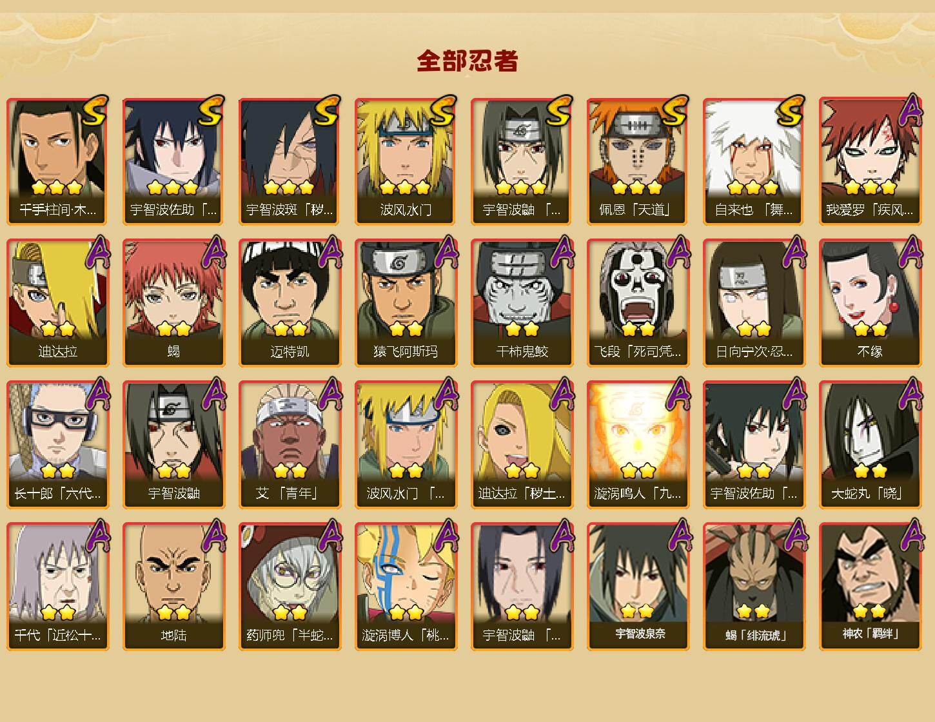Click the S badge on 千手柱间 card
935x722 pixels.
(x=95, y=110)
